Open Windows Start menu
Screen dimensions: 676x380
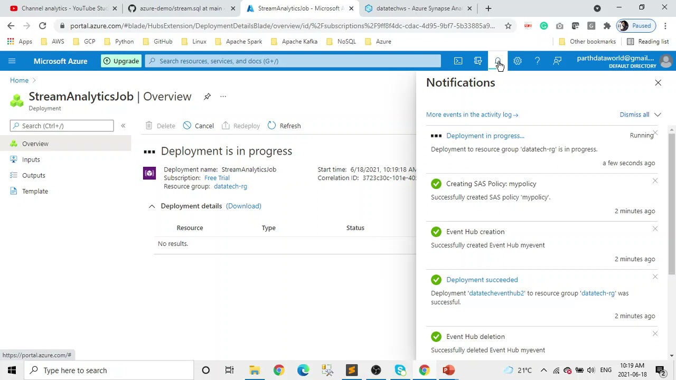12,370
